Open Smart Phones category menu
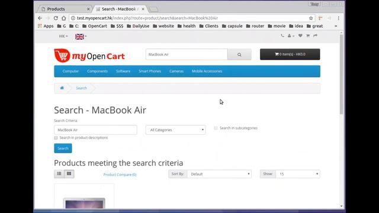Viewport: 379px width, 213px height. tap(150, 71)
